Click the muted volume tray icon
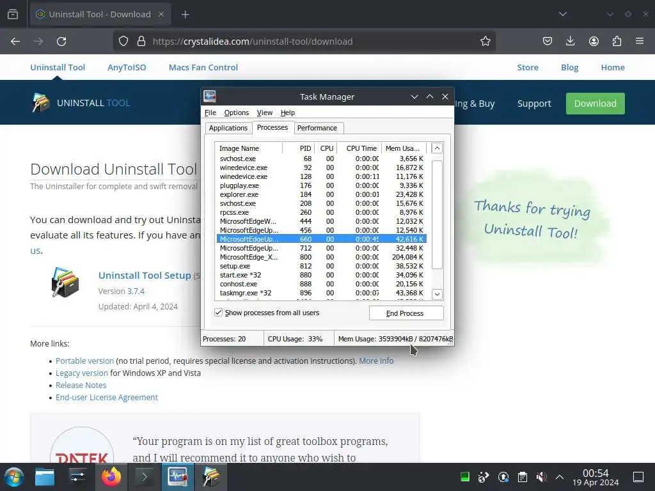 [x=541, y=477]
